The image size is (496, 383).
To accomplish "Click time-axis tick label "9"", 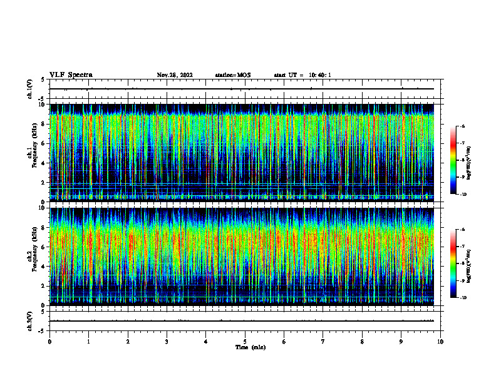I will pos(401,342).
